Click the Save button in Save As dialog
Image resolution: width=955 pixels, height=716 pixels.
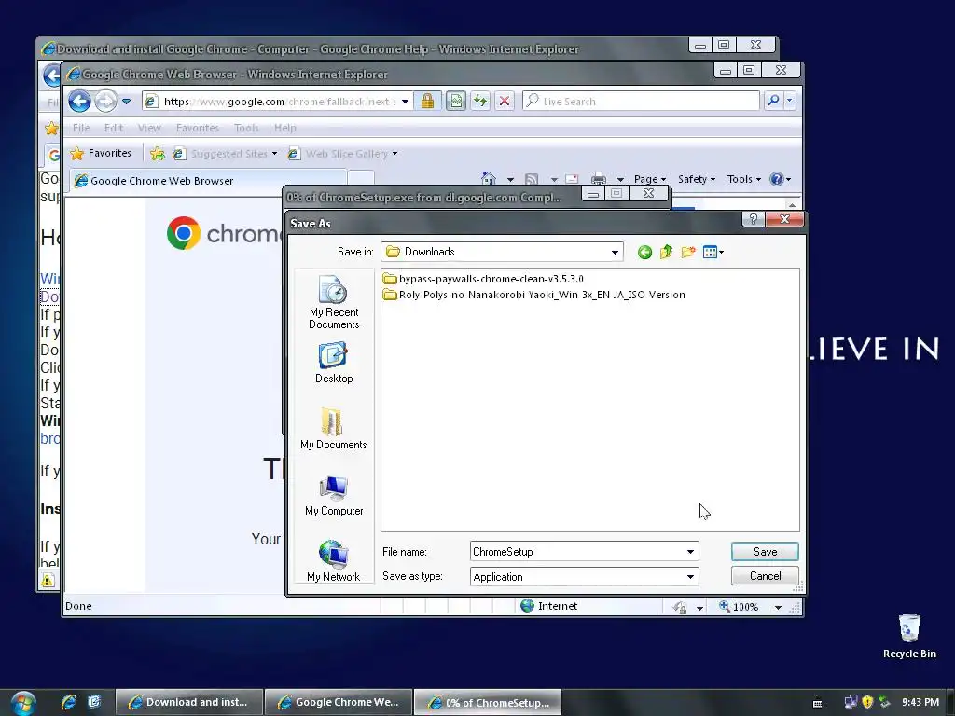pos(765,552)
